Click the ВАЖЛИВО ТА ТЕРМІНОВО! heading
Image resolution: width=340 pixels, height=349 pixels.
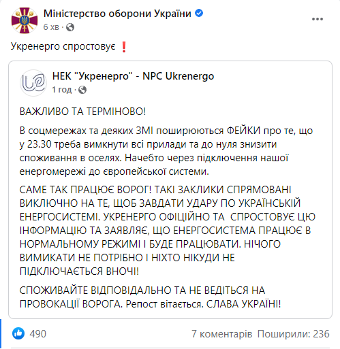click(82, 112)
